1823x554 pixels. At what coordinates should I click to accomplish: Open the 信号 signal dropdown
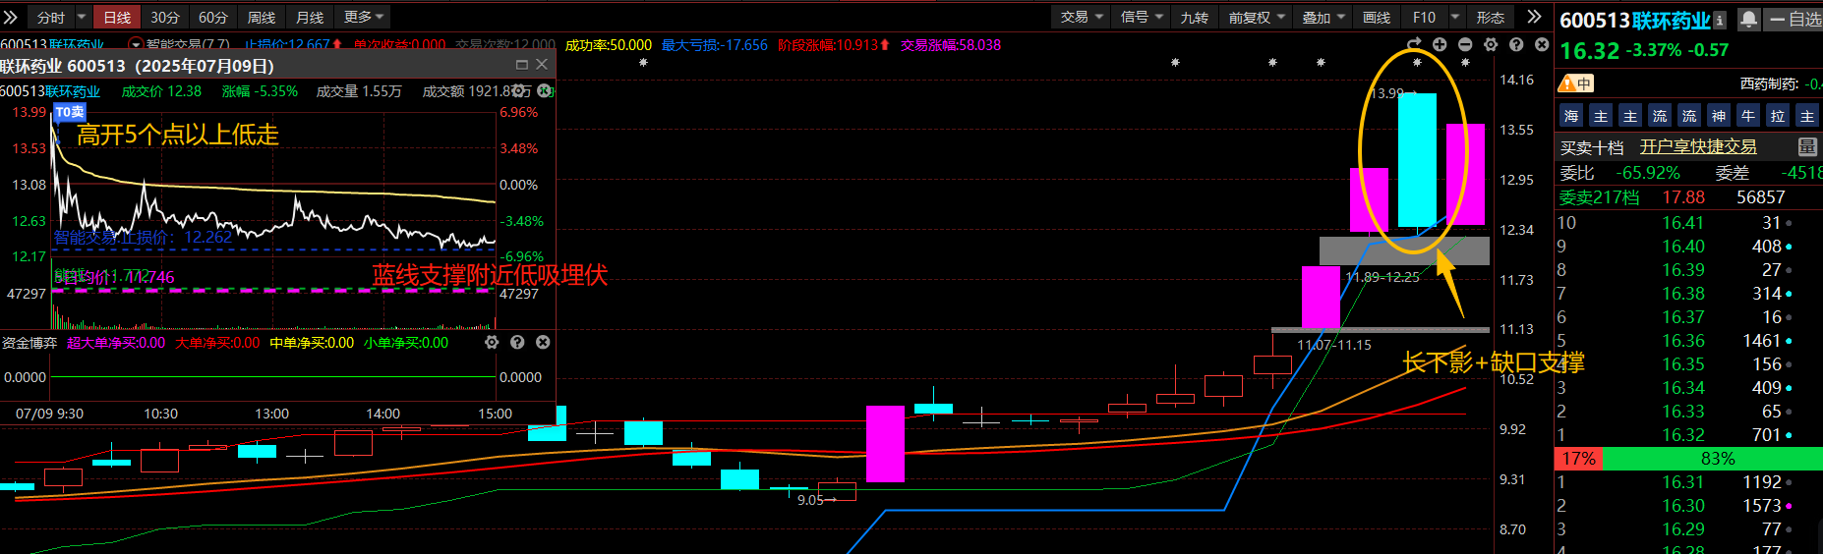[x=1142, y=17]
